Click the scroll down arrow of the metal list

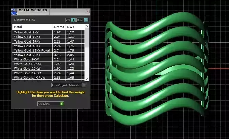[x=87, y=79]
